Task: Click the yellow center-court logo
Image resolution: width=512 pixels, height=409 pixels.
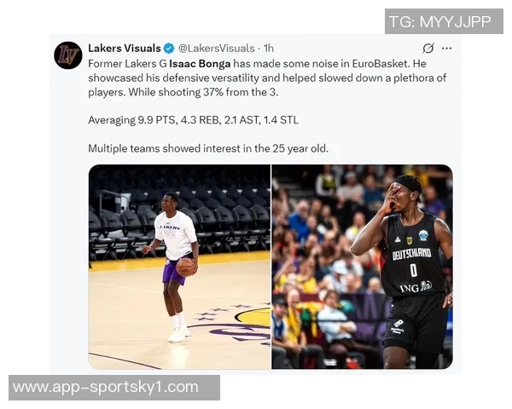Action: [x=253, y=316]
